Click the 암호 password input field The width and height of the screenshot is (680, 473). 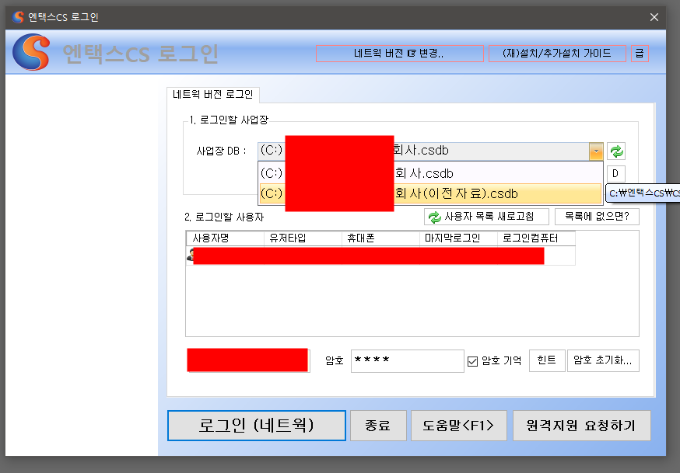click(x=407, y=361)
